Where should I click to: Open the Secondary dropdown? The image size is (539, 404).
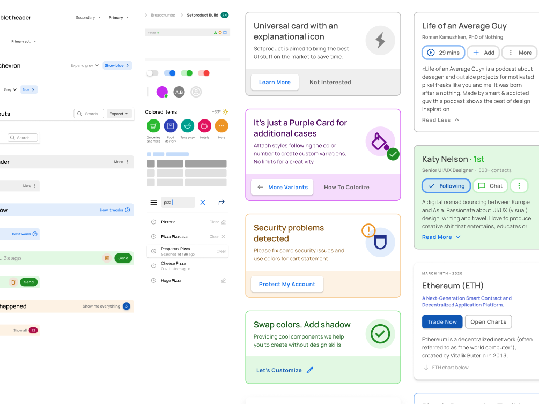tap(88, 18)
